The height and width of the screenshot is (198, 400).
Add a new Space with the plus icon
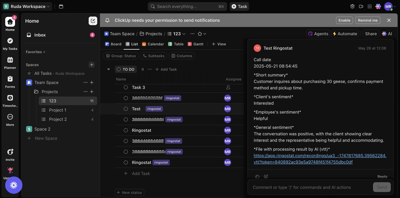(x=91, y=65)
